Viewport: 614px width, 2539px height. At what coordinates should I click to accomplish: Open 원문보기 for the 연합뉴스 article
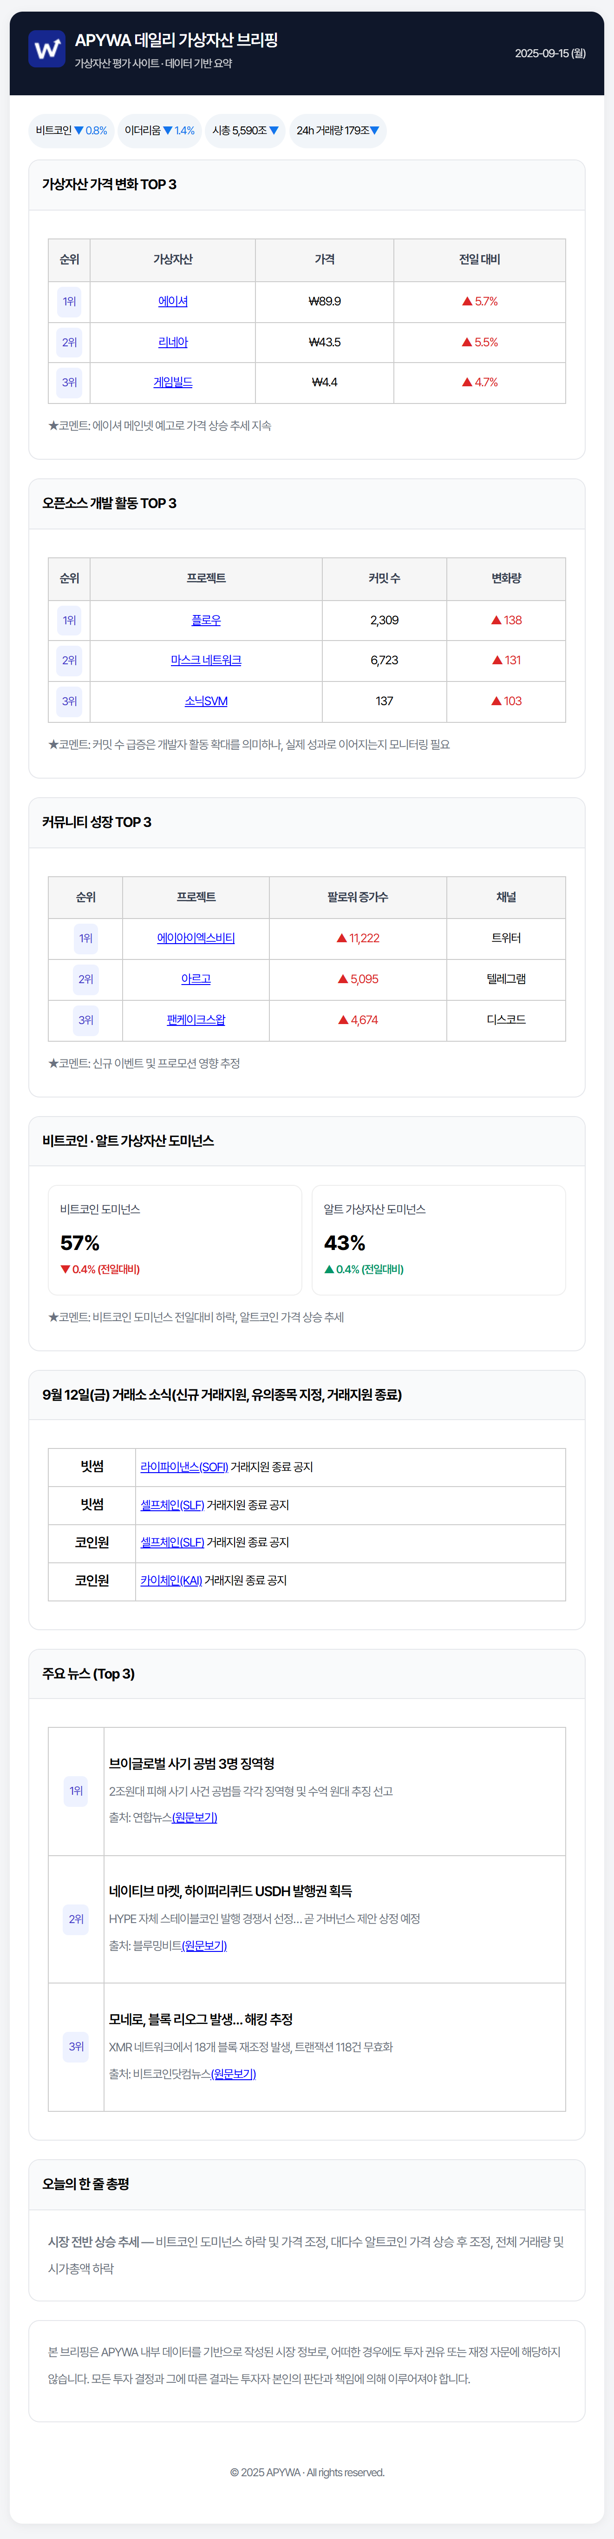click(194, 1818)
